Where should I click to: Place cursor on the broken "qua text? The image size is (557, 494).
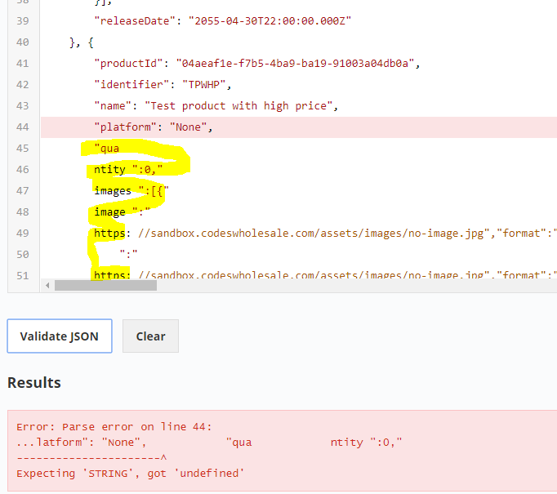click(x=107, y=148)
